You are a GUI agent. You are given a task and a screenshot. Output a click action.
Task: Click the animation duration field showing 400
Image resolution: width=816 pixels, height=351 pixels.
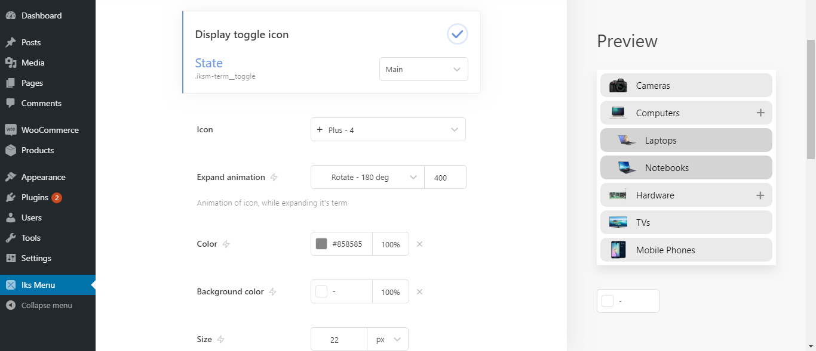pyautogui.click(x=444, y=177)
